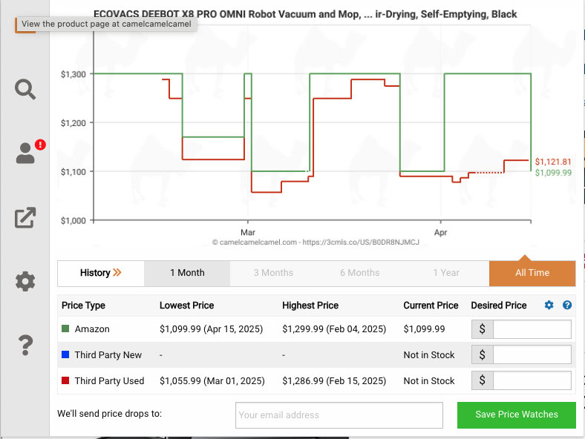Select the 1 Month range tab

click(x=187, y=273)
